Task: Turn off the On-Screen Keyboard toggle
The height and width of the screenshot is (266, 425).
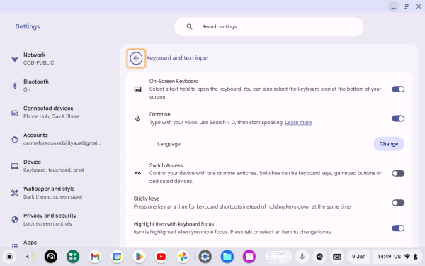Action: point(398,89)
